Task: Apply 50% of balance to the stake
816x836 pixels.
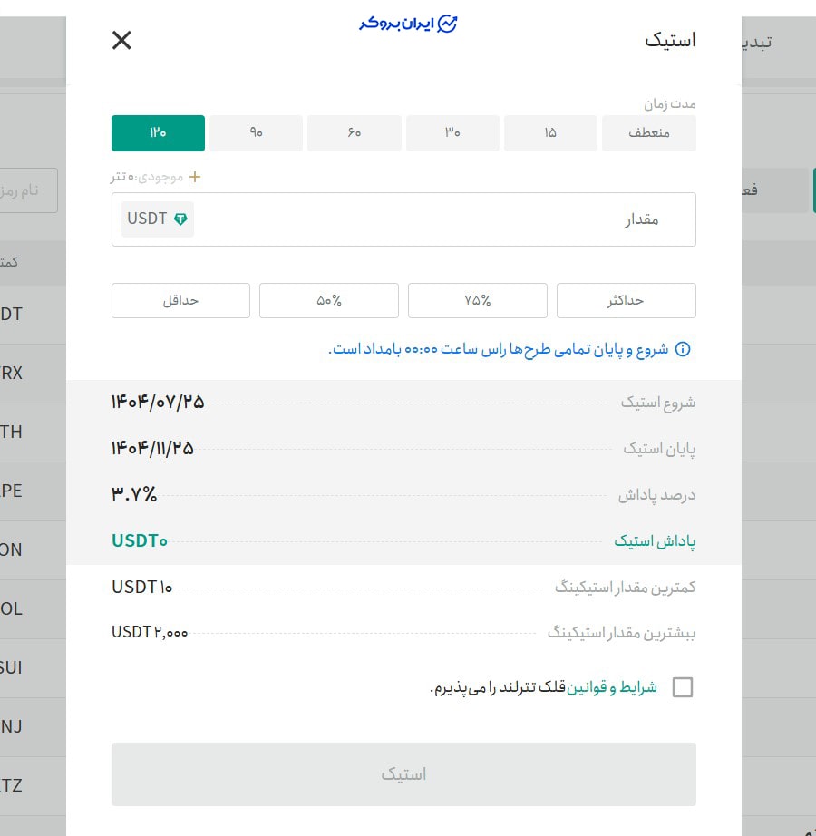Action: (328, 300)
